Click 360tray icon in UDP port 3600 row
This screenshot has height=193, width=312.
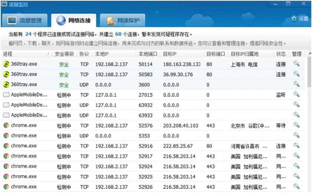tap(6, 85)
